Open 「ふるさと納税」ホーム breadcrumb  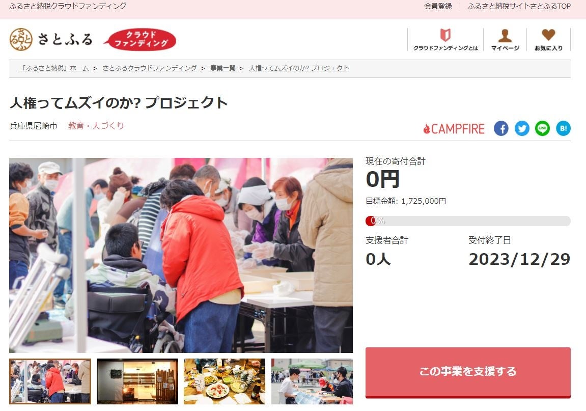(x=54, y=68)
